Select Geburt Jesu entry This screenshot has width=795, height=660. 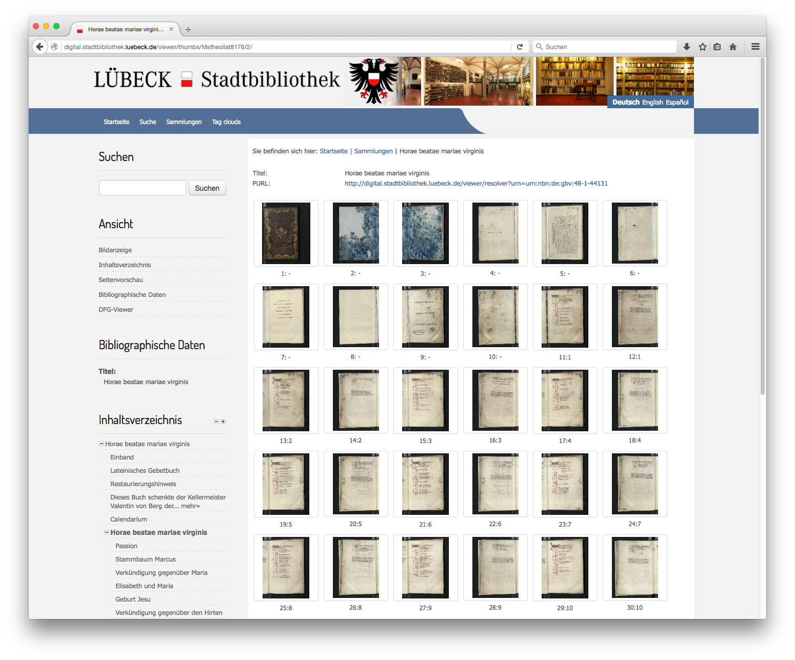coord(133,599)
